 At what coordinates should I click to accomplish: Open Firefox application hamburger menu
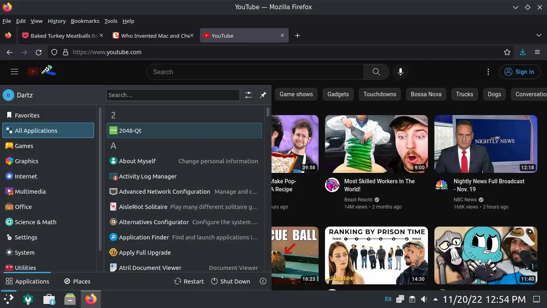(x=537, y=52)
